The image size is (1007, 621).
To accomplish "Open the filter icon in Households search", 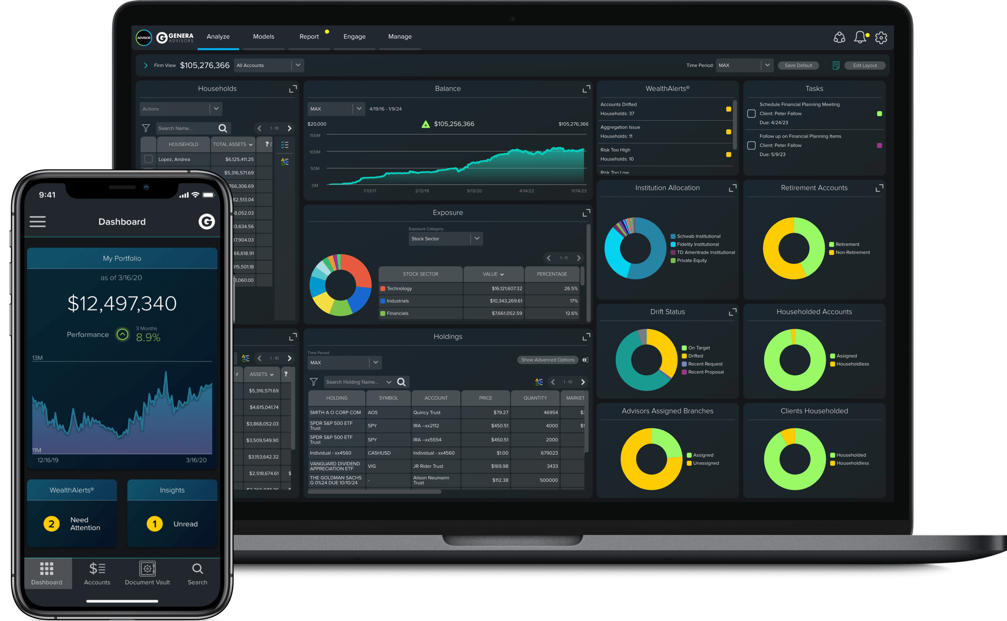I will [146, 128].
